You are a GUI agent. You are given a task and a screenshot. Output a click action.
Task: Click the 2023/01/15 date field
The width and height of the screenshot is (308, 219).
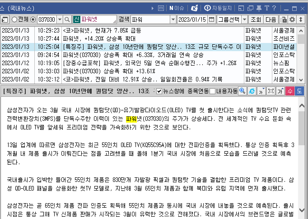(192, 19)
